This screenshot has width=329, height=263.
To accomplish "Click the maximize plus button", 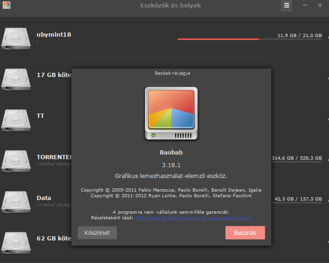I will tap(320, 5).
